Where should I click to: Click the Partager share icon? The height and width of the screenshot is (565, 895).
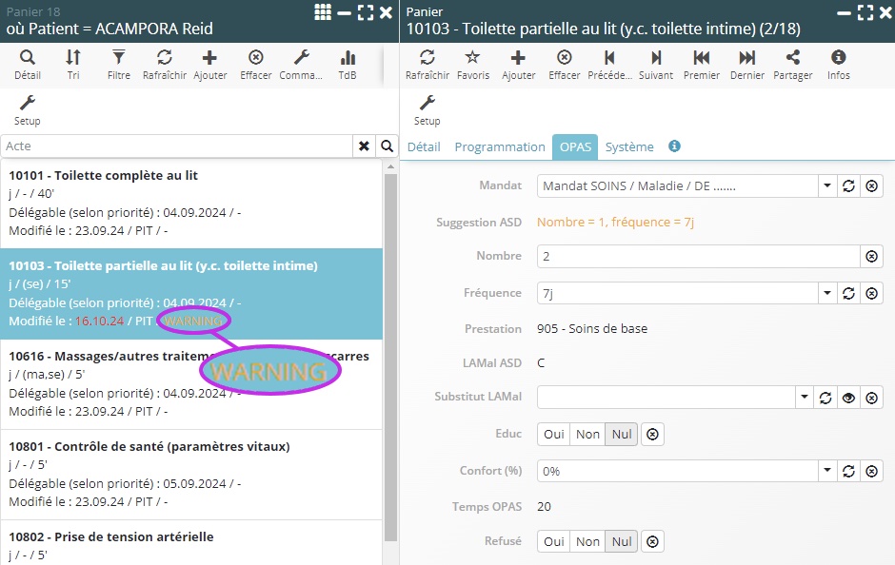pos(793,64)
